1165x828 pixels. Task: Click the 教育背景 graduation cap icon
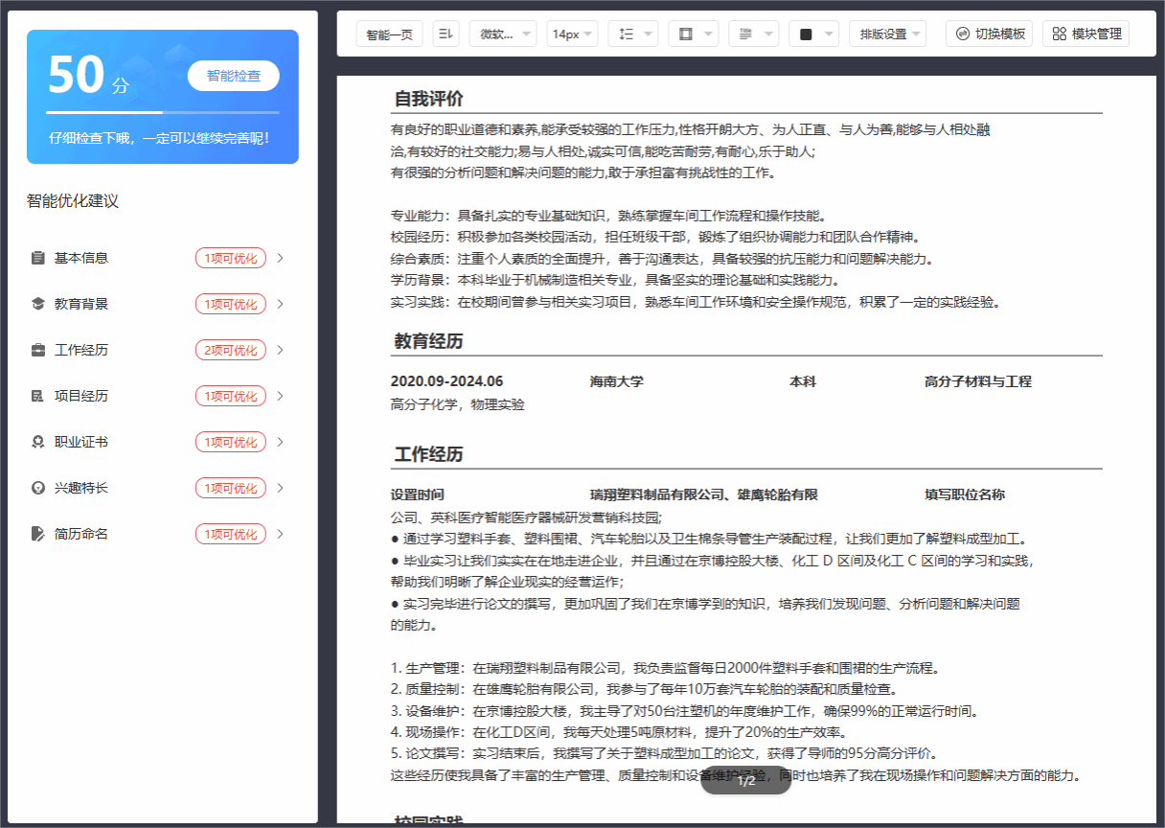tap(38, 304)
